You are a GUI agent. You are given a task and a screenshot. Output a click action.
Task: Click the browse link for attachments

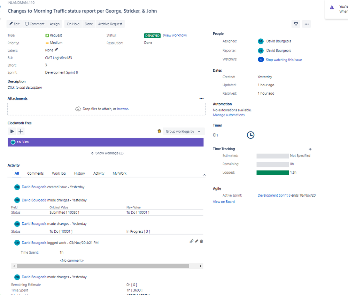coord(123,109)
